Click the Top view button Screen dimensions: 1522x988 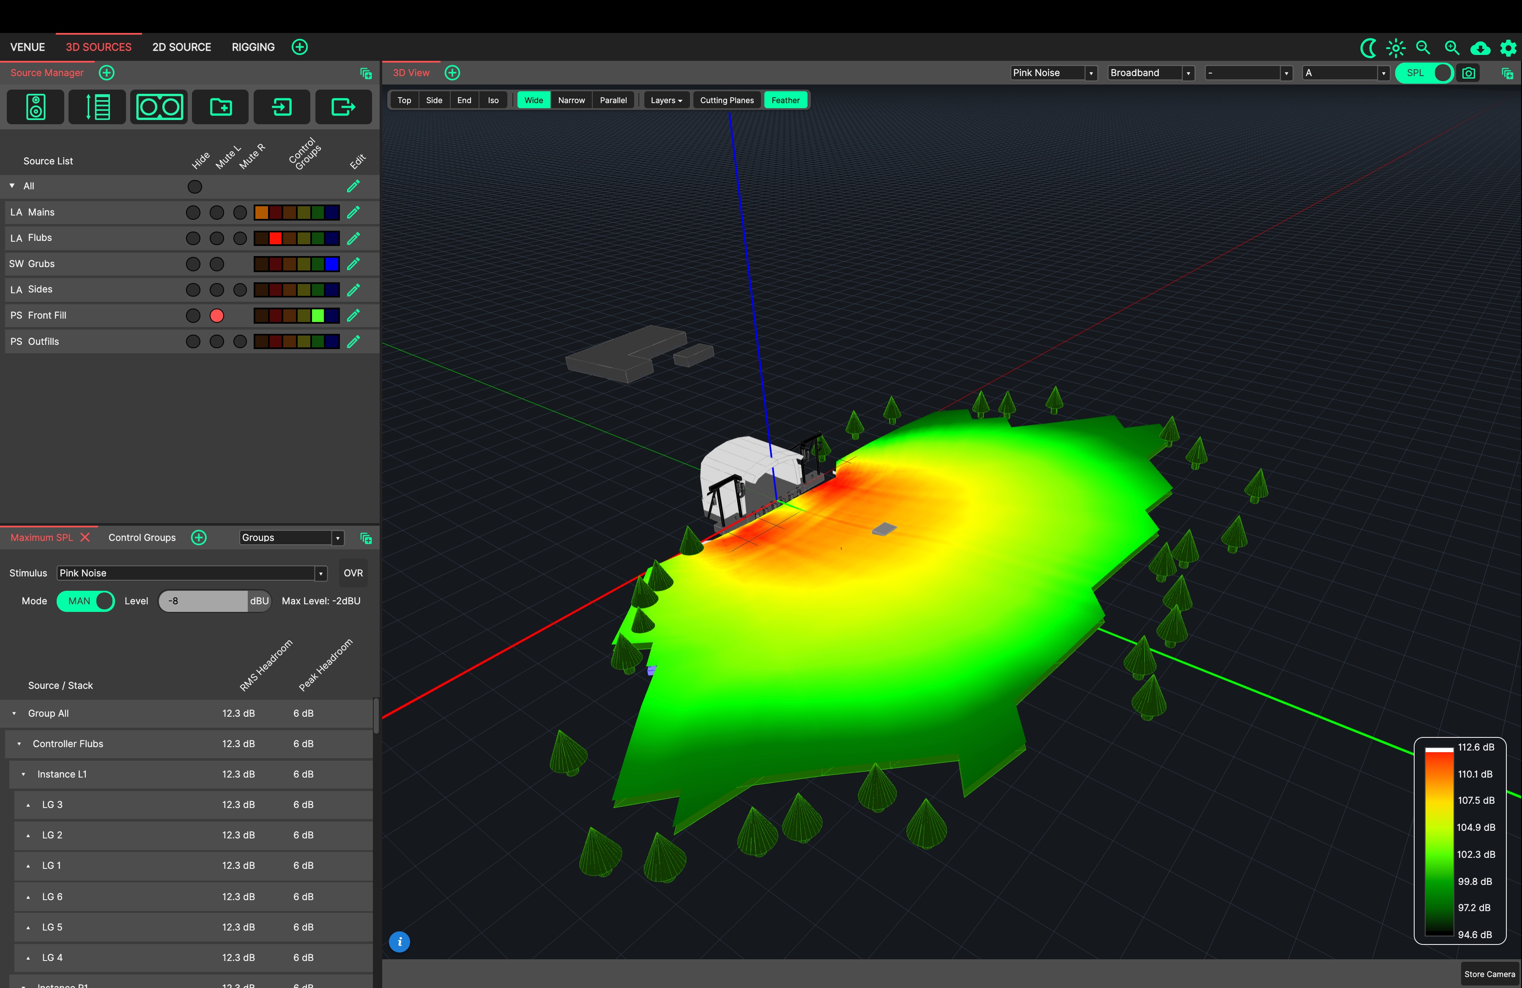click(404, 100)
